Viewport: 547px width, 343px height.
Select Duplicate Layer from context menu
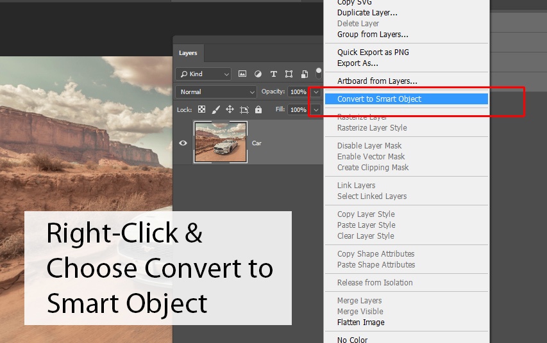click(x=367, y=13)
